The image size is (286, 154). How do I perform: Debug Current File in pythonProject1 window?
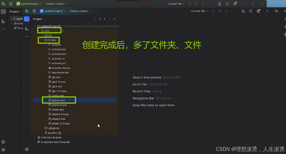[196, 4]
